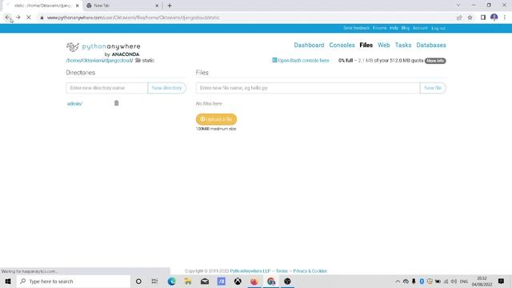Click the address bar URL
Screen dimensions: 512x288
tap(134, 18)
